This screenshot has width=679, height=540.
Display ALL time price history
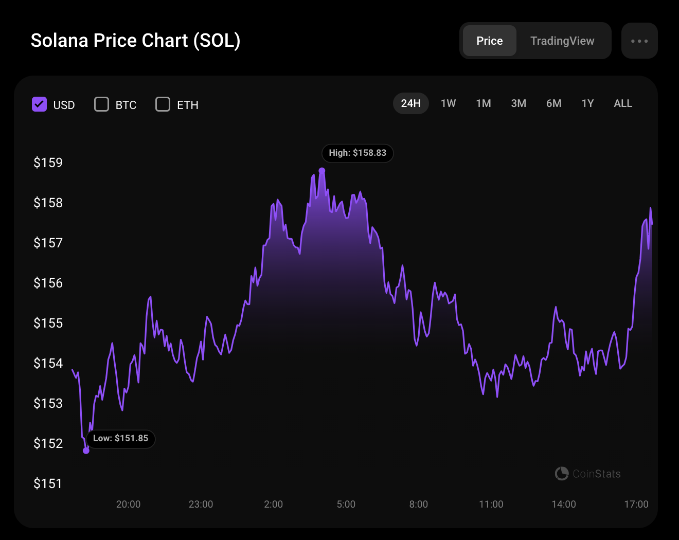(x=623, y=103)
